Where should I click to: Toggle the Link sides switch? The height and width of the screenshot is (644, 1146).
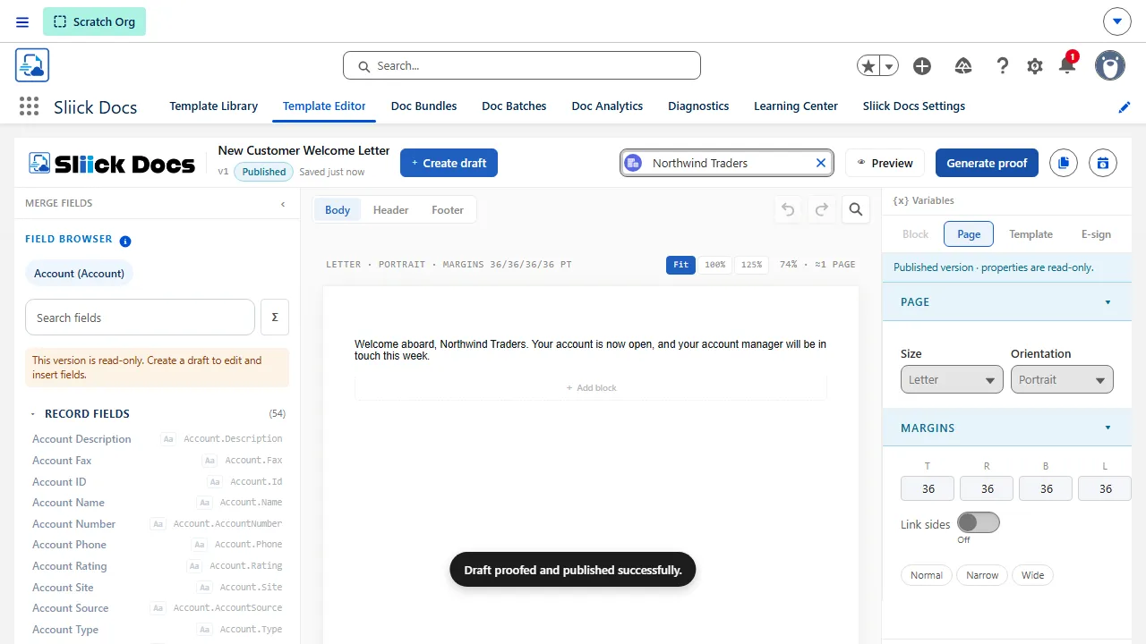(x=978, y=523)
